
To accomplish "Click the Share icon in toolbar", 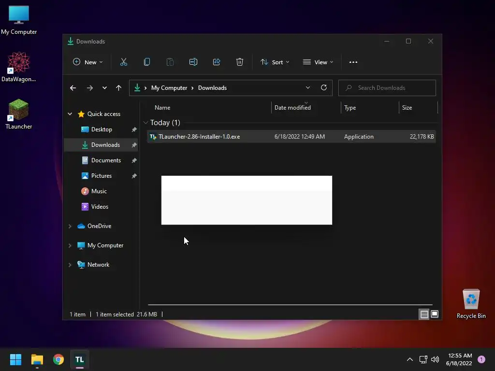I will [217, 62].
